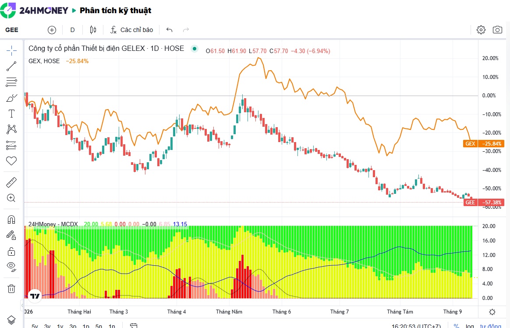Open time axis settings gear
The width and height of the screenshot is (510, 328).
492,312
